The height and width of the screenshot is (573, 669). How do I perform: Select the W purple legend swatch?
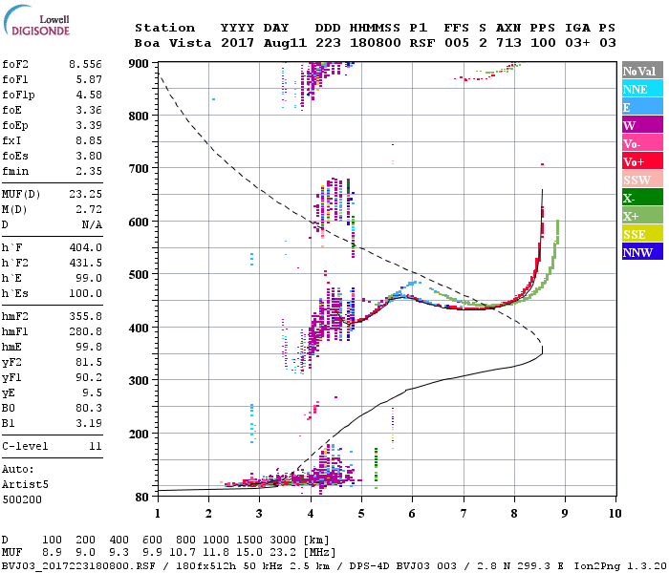pos(642,125)
